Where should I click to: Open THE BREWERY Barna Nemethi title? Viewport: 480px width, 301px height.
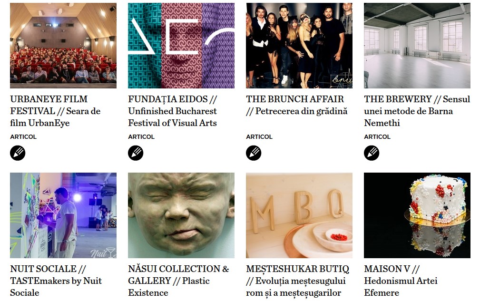tap(417, 111)
